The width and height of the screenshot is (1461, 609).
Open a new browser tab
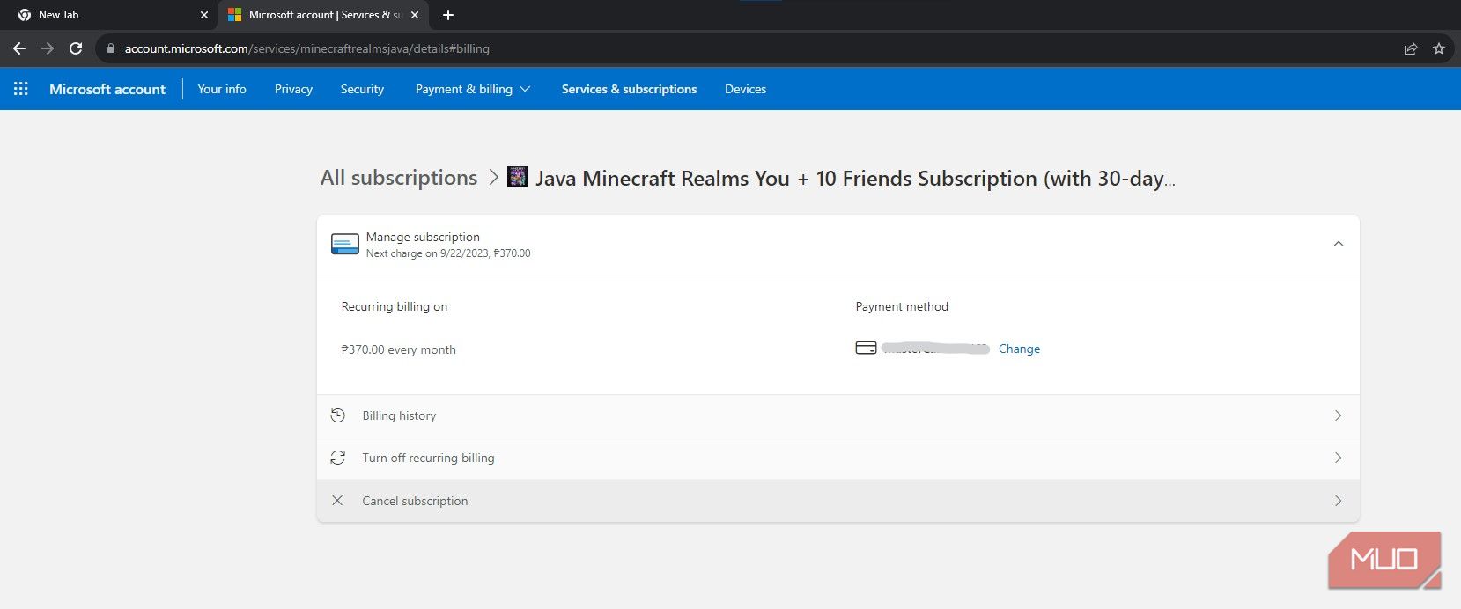coord(448,15)
